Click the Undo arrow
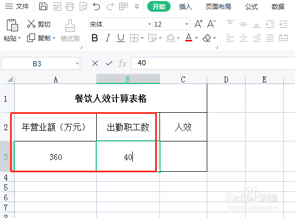The width and height of the screenshot is (295, 218). click(x=97, y=6)
